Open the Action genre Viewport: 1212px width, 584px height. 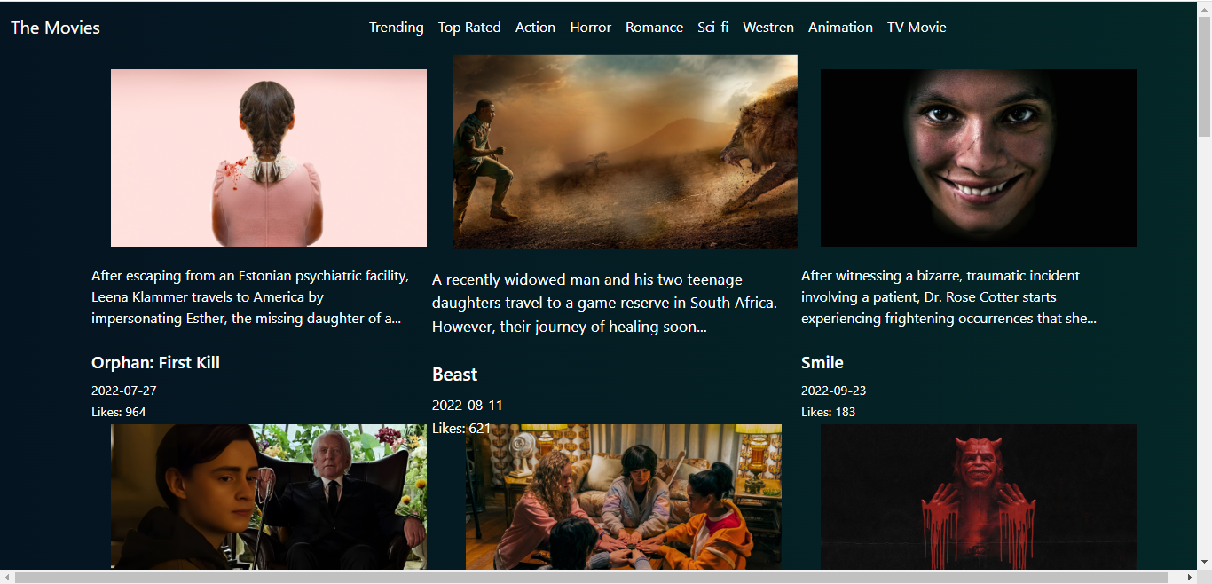(x=536, y=28)
